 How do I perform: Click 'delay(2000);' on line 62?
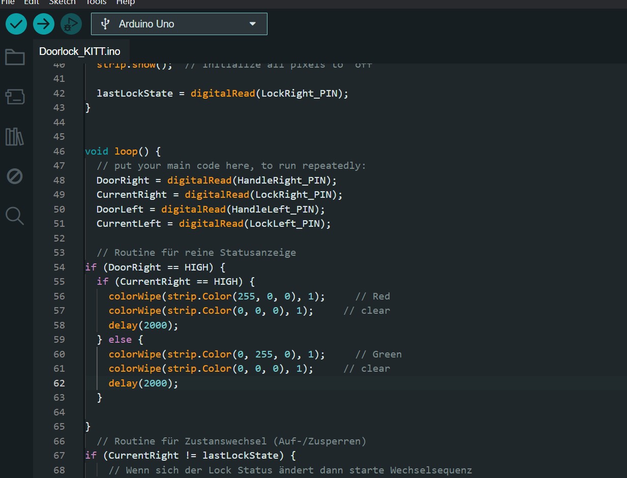point(144,383)
